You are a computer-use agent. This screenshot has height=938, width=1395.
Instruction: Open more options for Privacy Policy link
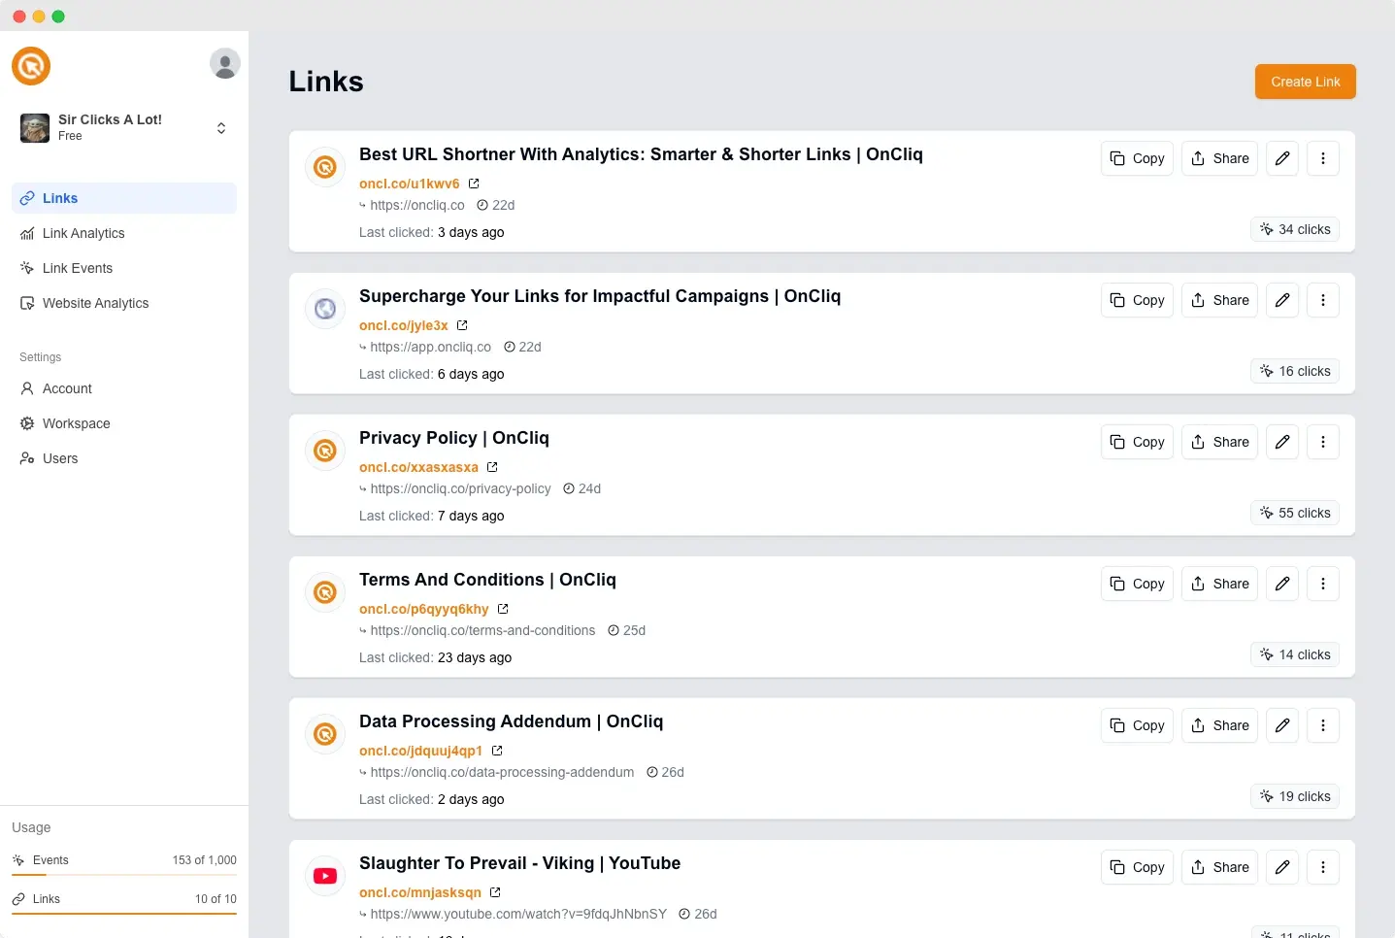[1323, 442]
